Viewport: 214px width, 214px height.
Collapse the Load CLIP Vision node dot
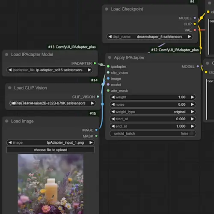9,88
